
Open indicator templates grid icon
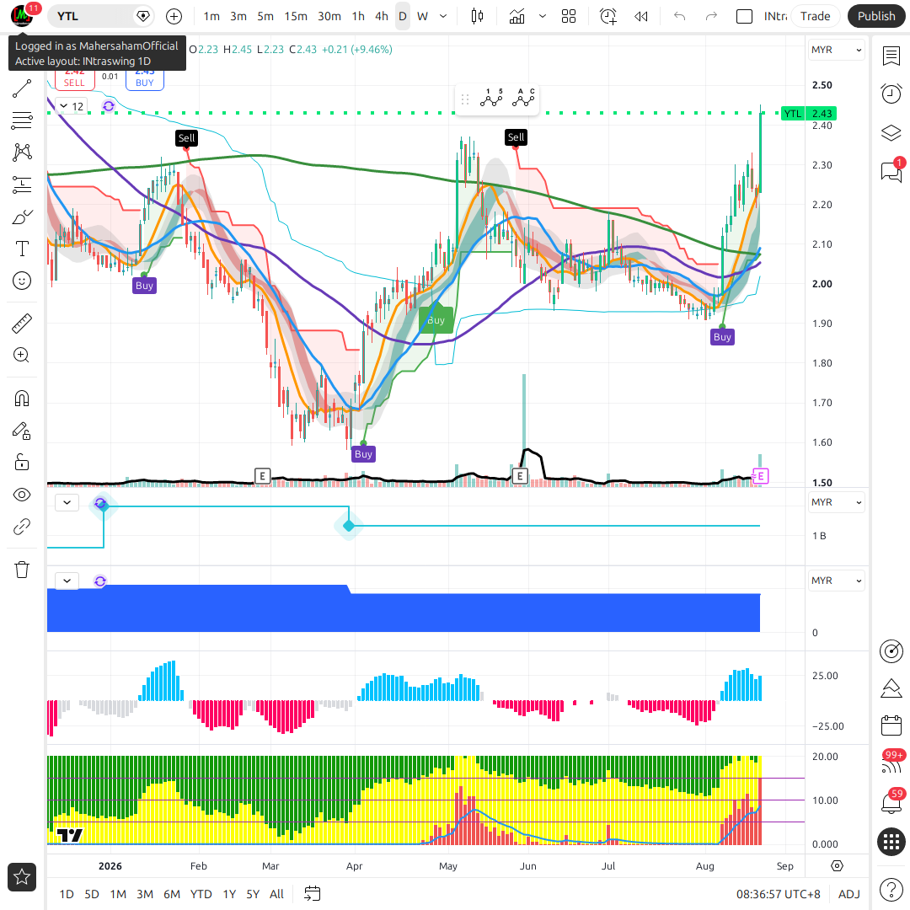tap(569, 16)
